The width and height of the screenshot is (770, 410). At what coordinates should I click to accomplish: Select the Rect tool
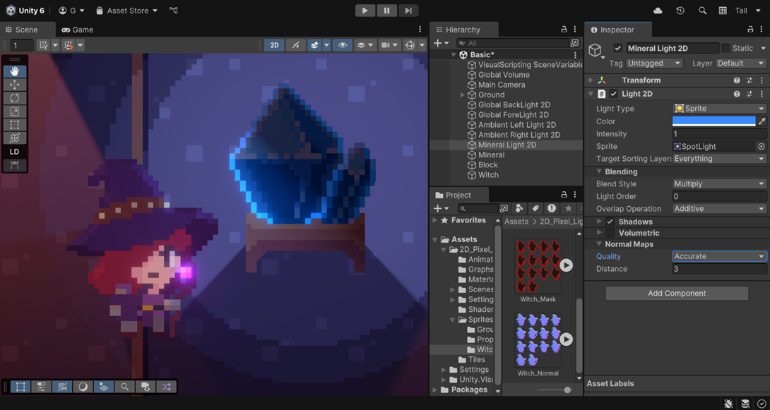coord(15,125)
